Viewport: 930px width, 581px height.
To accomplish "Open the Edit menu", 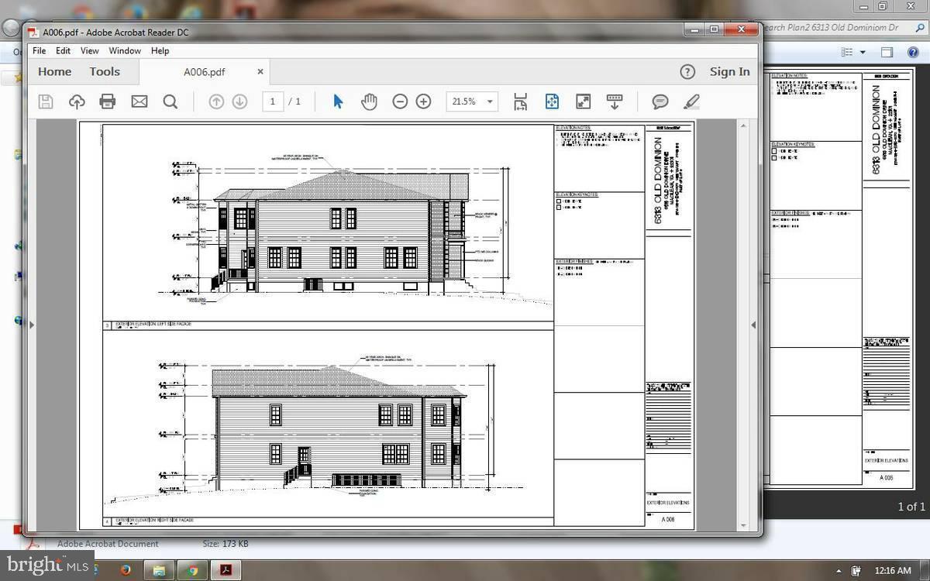I will 63,50.
